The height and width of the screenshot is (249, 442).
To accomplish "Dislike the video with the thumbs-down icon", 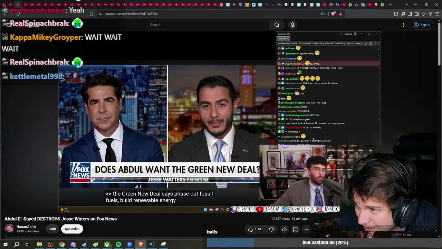I will (271, 229).
